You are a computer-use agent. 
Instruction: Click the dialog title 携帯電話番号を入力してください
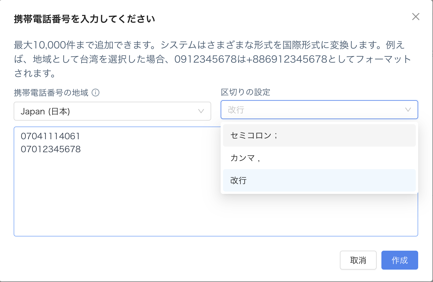pos(85,19)
